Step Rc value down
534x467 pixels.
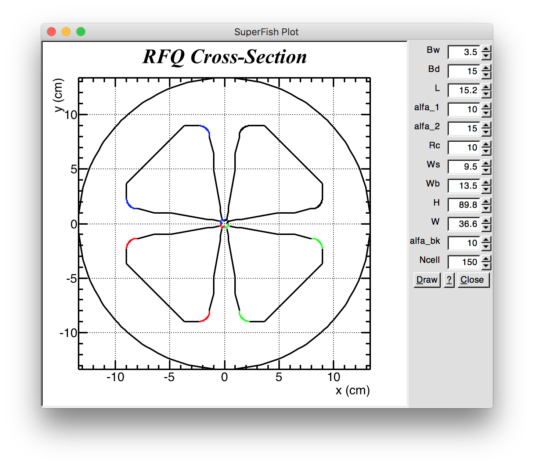click(x=486, y=151)
